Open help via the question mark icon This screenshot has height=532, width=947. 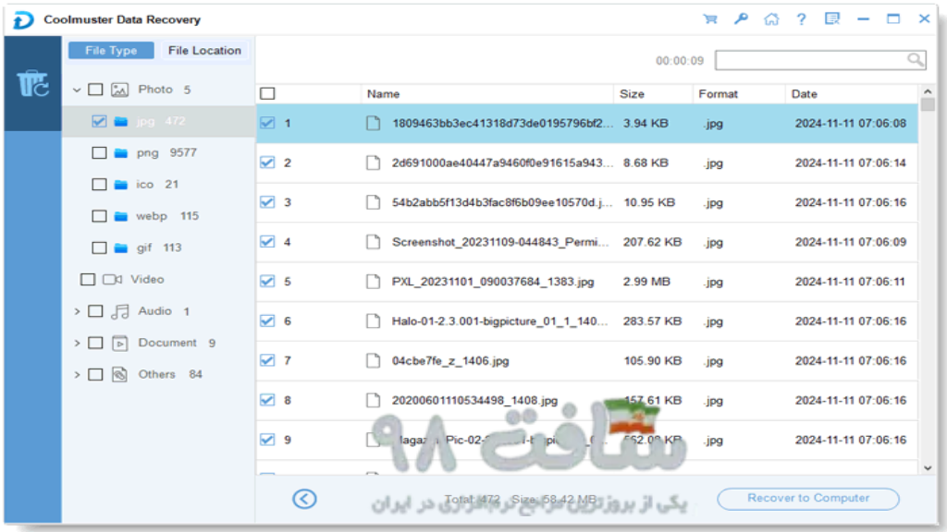[x=802, y=18]
